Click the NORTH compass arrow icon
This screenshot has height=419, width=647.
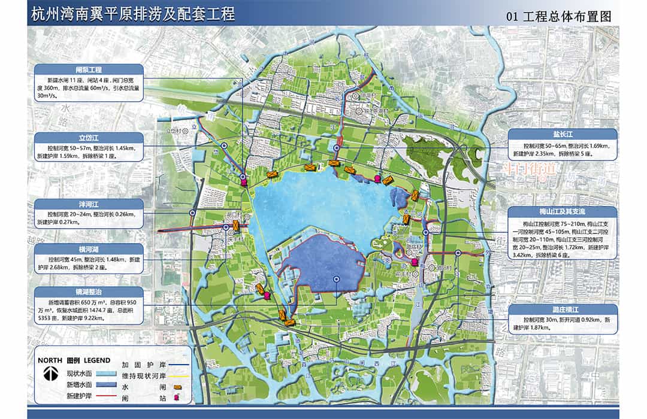[50, 373]
